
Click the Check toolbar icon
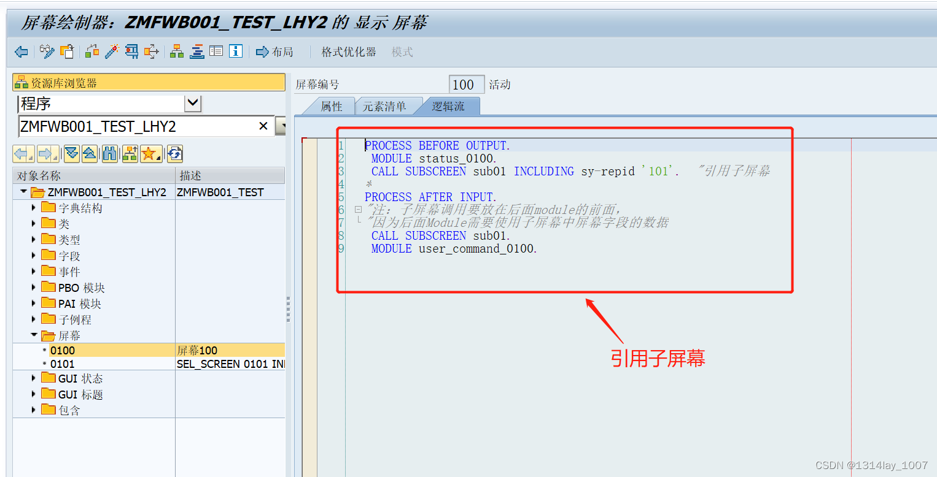pyautogui.click(x=92, y=52)
